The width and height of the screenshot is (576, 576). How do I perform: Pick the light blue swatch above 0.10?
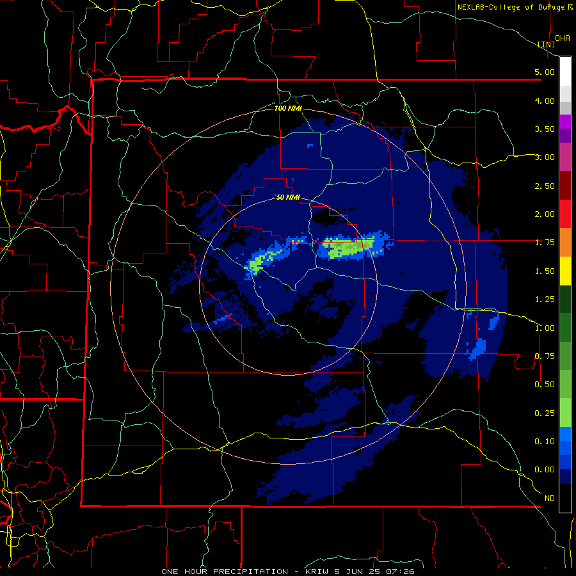click(x=565, y=434)
